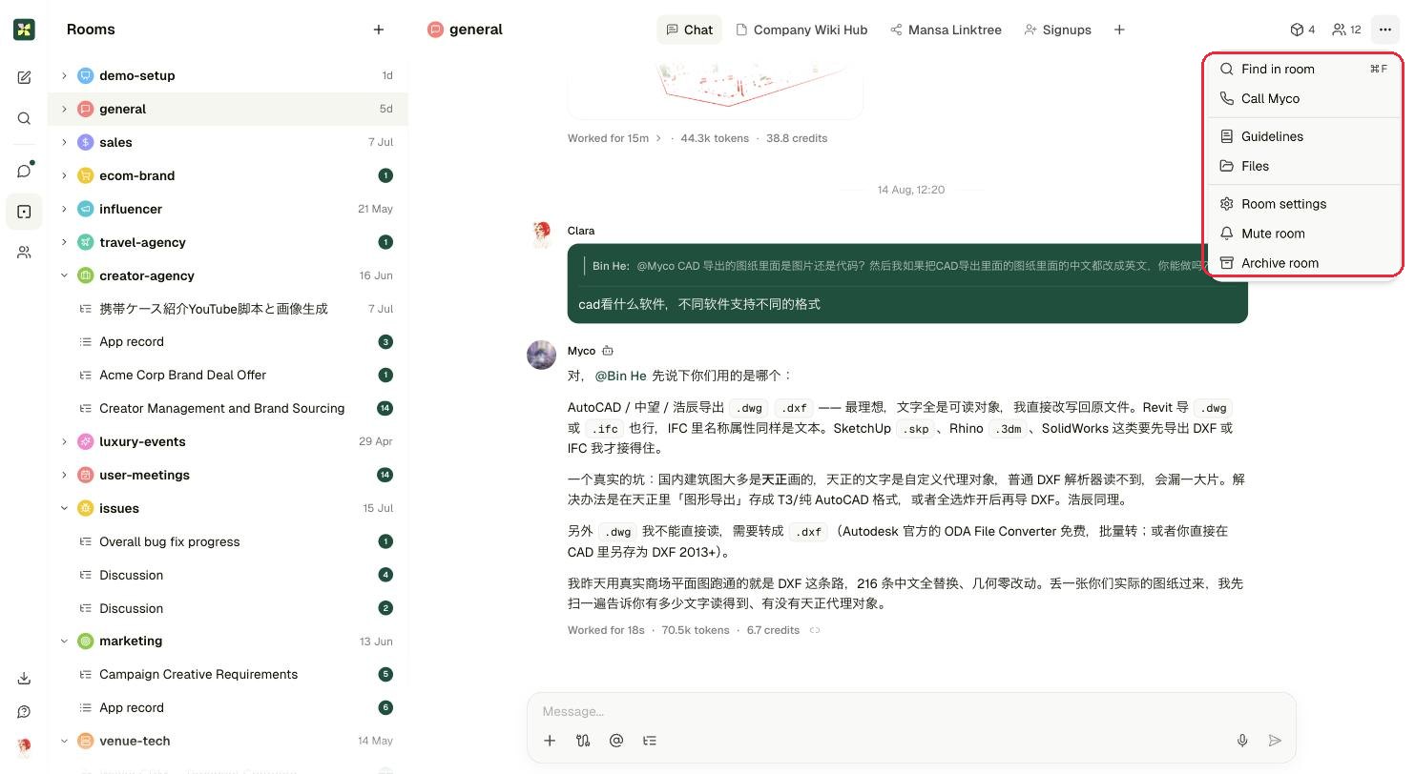Image resolution: width=1415 pixels, height=774 pixels.
Task: Click the download icon in left sidebar
Action: click(24, 679)
